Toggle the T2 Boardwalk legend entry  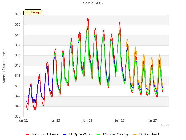146,134
